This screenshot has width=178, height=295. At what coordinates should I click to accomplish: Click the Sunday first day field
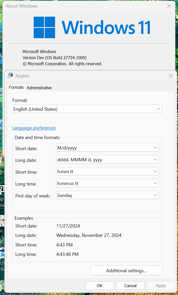point(107,195)
